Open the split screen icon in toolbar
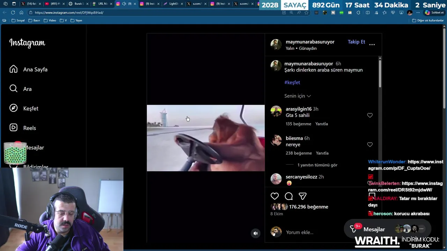Screen dimensions: 447x251 click(x=367, y=13)
